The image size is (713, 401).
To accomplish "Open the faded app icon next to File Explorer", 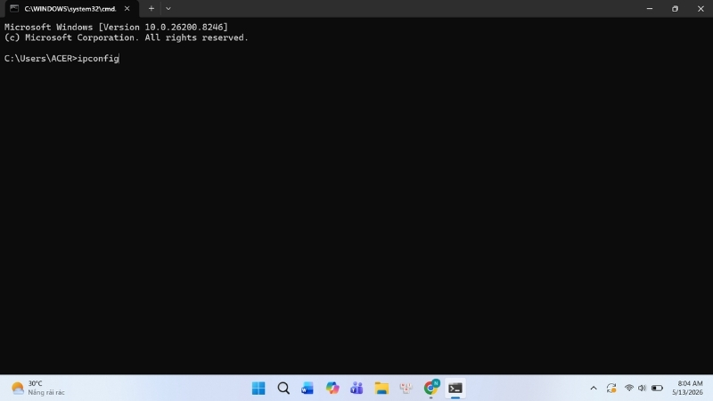I will [406, 389].
